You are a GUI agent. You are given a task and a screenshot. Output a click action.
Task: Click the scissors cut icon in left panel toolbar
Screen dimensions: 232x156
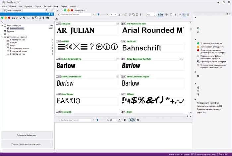[x=33, y=18]
